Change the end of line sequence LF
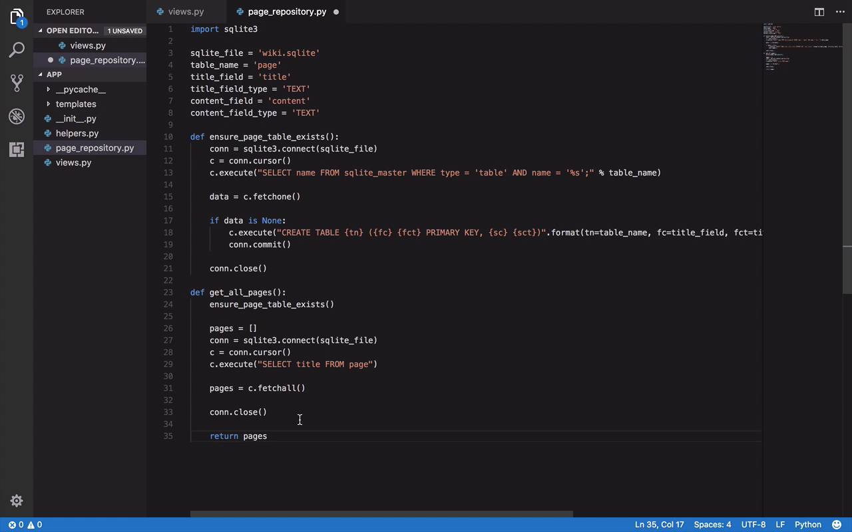Viewport: 852px width, 532px height. click(x=780, y=525)
